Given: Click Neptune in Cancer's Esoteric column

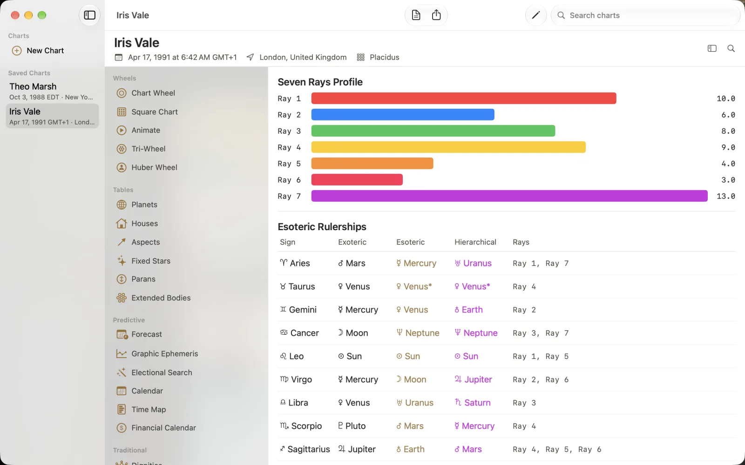Looking at the screenshot, I should tap(418, 333).
